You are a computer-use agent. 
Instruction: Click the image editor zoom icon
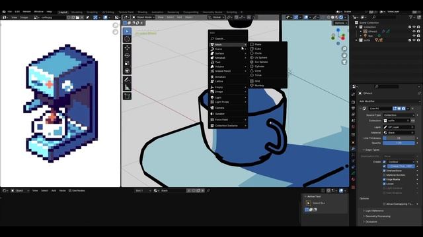pyautogui.click(x=116, y=25)
